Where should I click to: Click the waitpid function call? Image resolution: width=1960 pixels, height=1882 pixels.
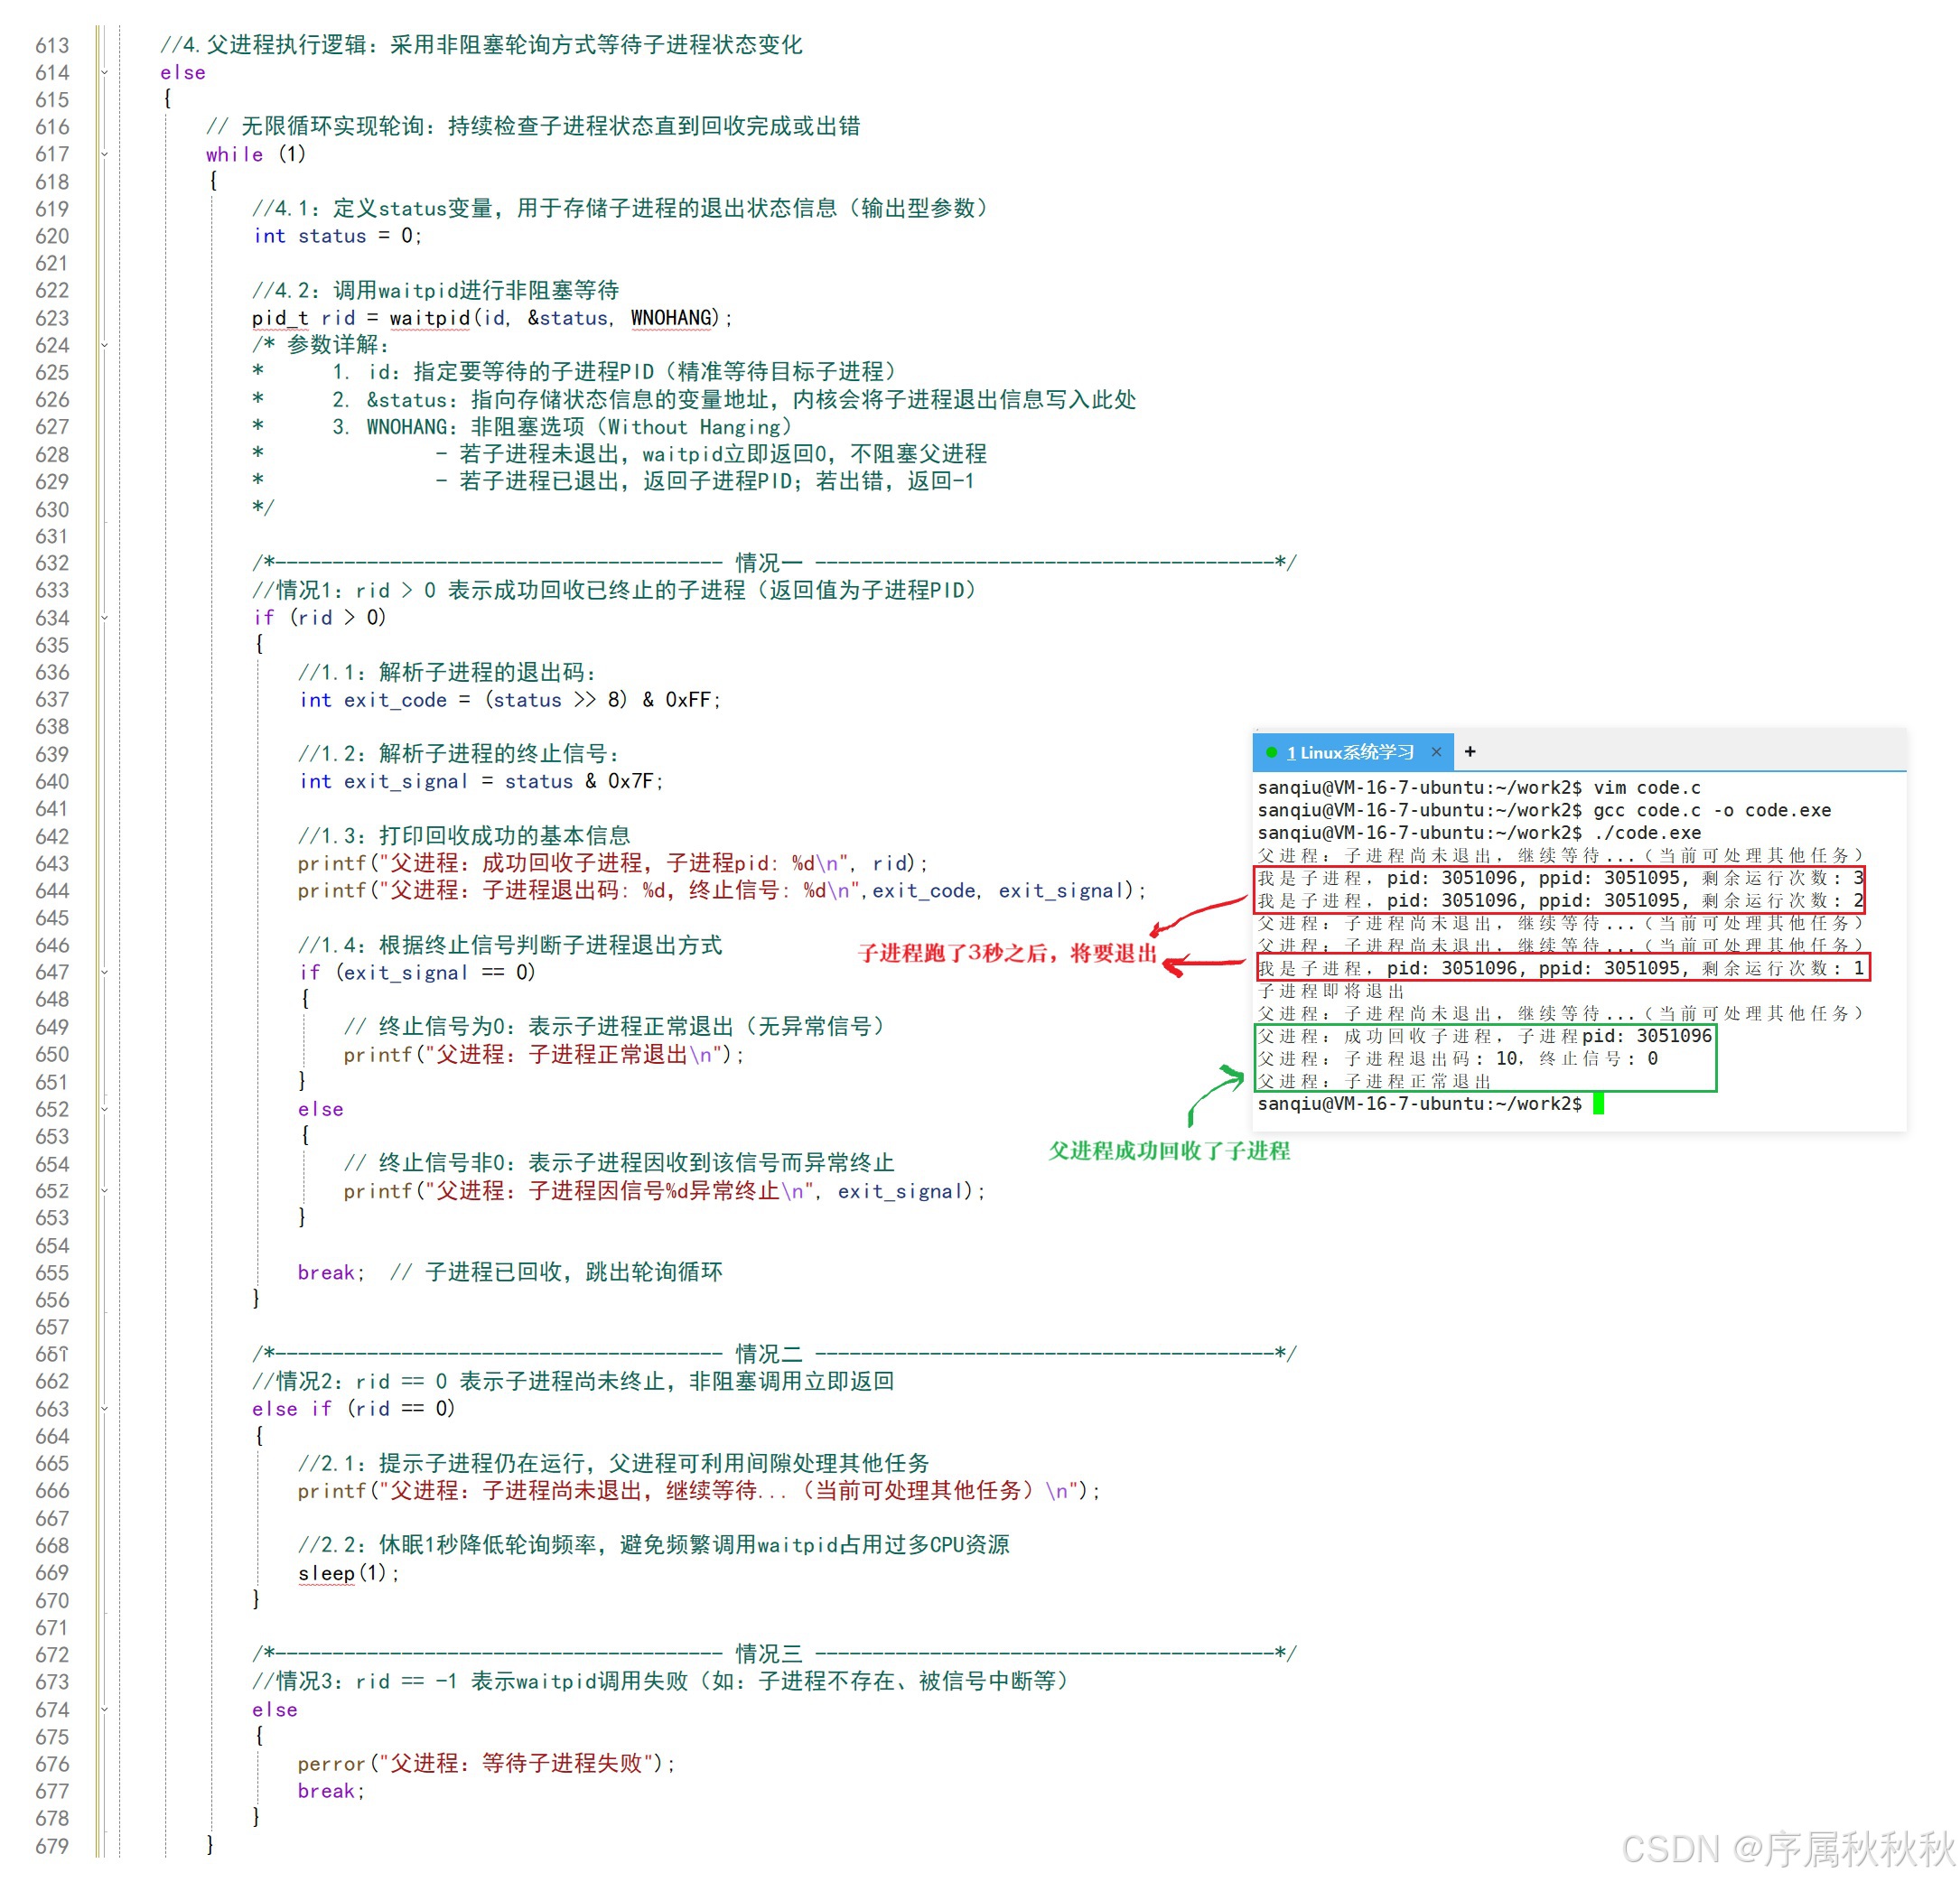point(429,318)
